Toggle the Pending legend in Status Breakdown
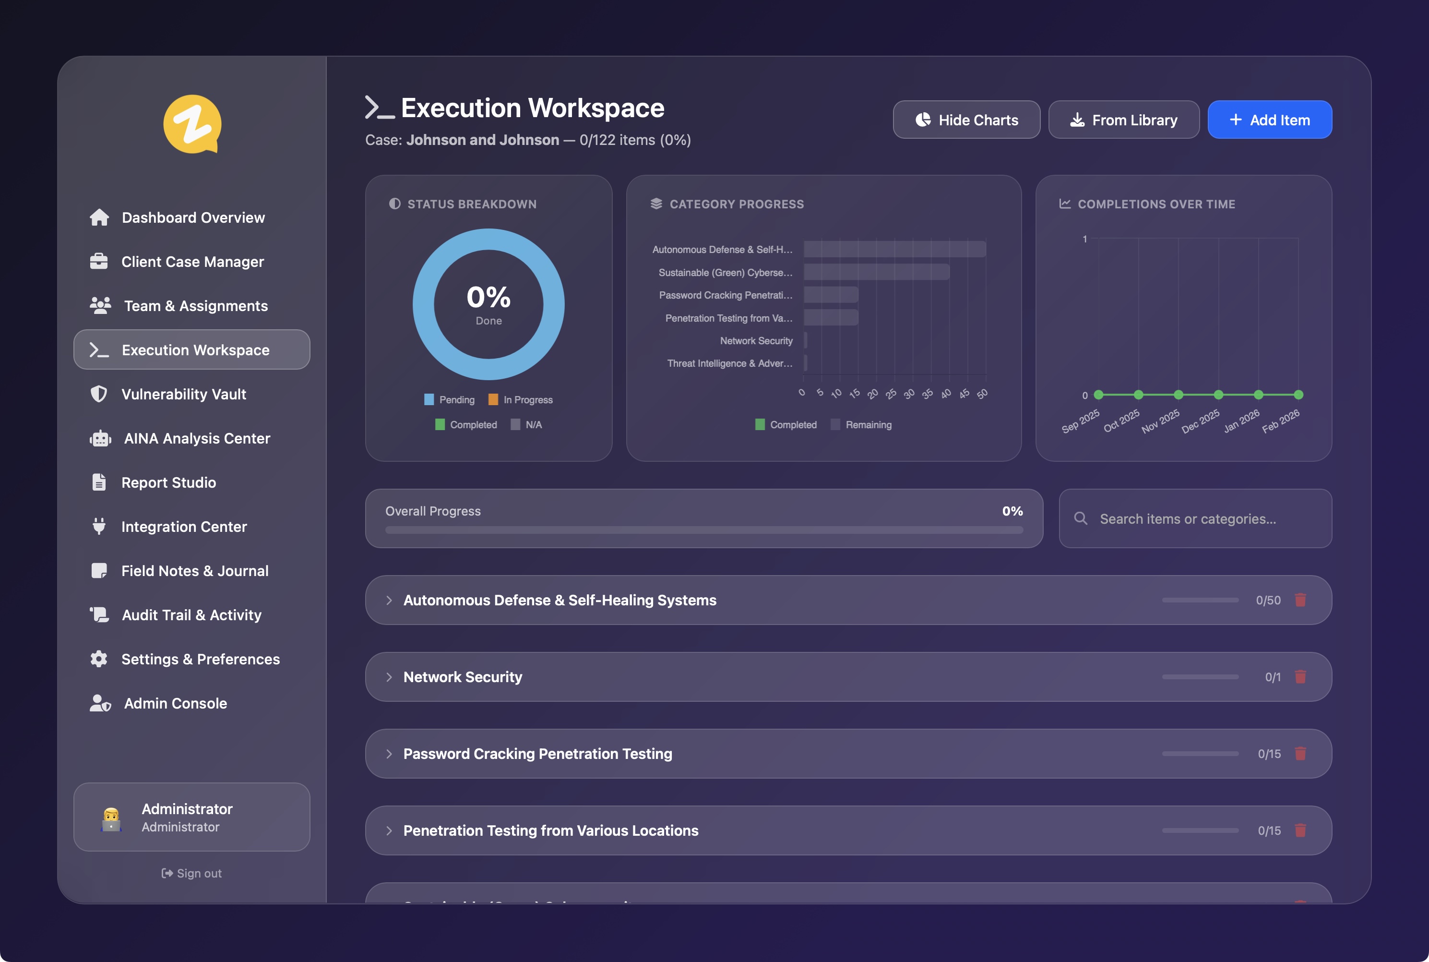Viewport: 1429px width, 962px height. click(x=449, y=399)
